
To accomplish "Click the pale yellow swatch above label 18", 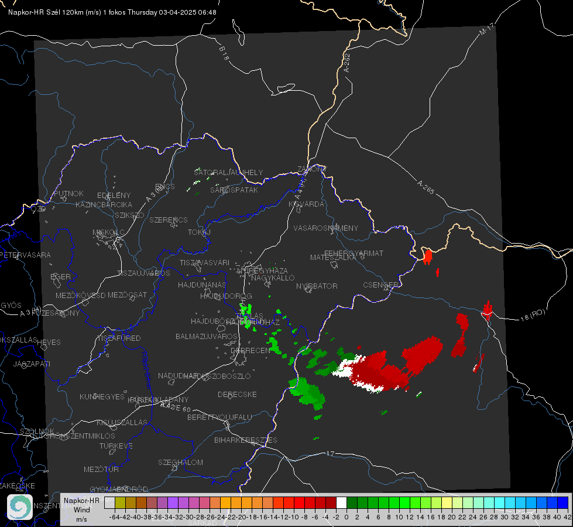I will coord(447,502).
